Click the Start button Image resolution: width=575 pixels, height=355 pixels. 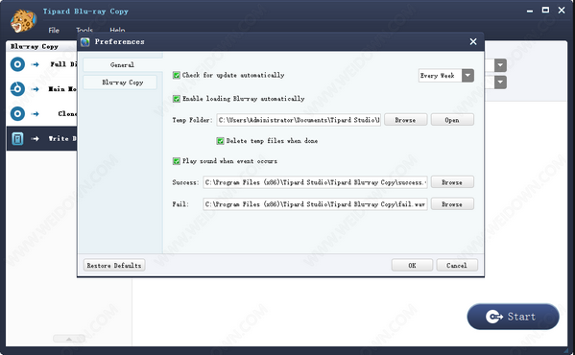point(513,317)
